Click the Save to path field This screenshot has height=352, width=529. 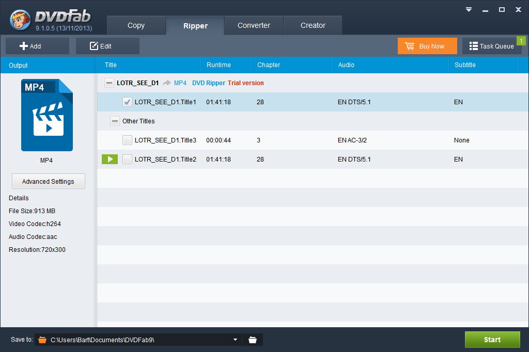[x=138, y=340]
